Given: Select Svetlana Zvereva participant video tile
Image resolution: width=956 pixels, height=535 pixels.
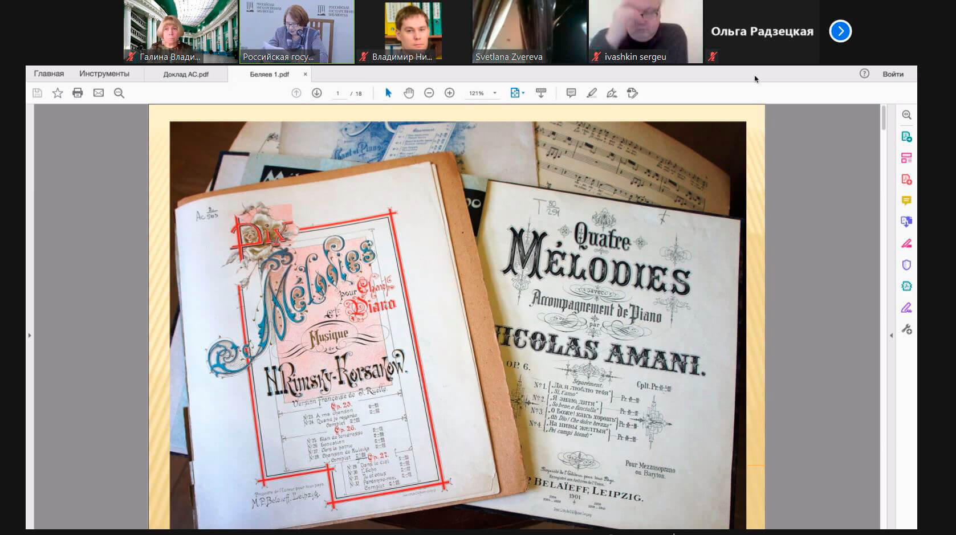Looking at the screenshot, I should coord(530,31).
